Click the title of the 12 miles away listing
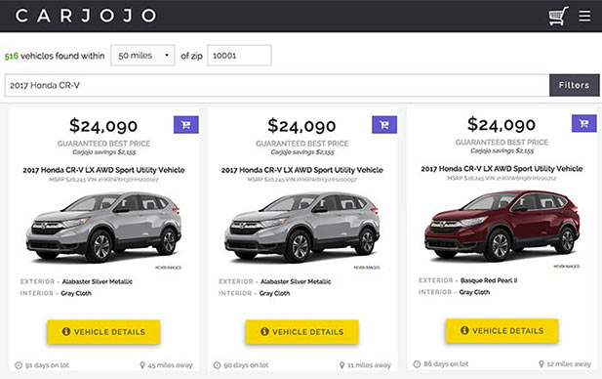The width and height of the screenshot is (602, 379). coord(502,169)
